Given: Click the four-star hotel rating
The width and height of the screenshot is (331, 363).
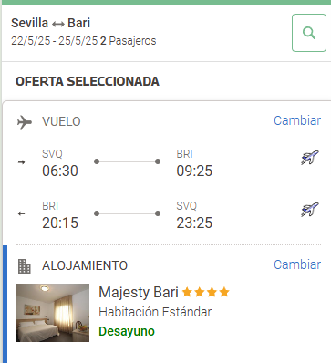Looking at the screenshot, I should point(205,292).
